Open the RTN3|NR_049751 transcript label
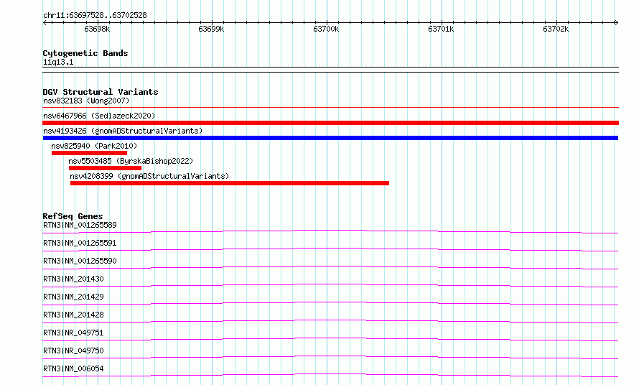The width and height of the screenshot is (639, 385). pos(73,333)
